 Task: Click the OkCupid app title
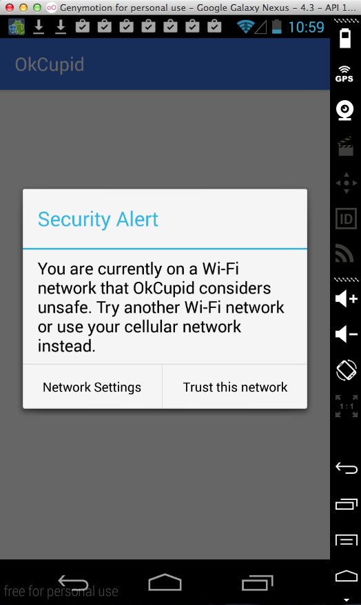(50, 64)
